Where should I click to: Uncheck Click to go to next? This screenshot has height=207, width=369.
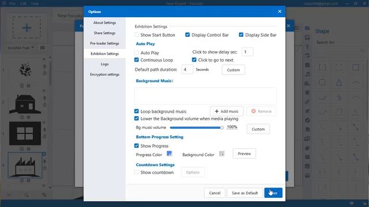click(194, 60)
